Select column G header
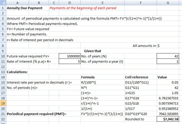 tap(168, 3)
